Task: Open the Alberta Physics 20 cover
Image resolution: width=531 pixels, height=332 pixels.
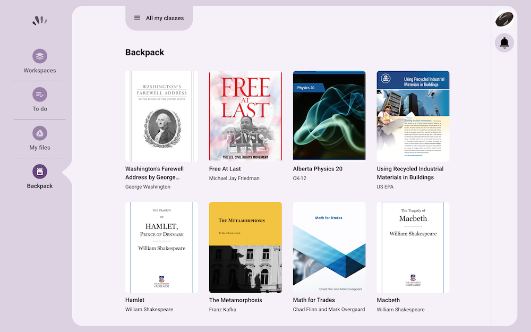Action: tap(329, 116)
